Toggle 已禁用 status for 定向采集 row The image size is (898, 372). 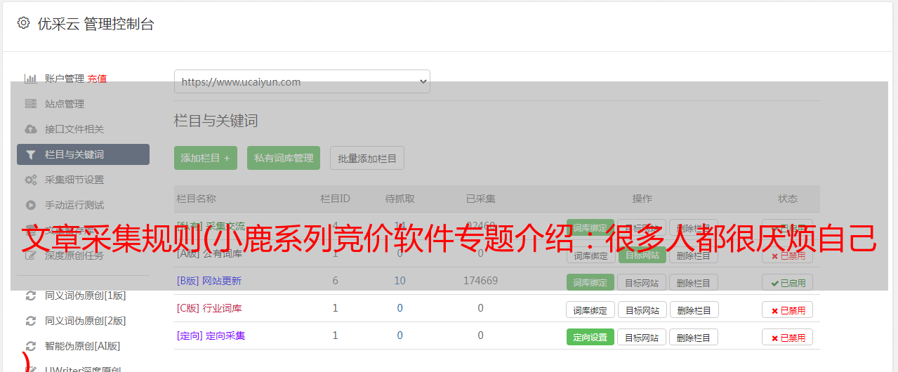[x=788, y=337]
